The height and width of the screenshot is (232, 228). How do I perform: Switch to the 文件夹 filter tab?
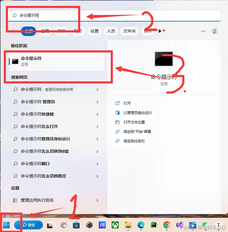pos(129,31)
